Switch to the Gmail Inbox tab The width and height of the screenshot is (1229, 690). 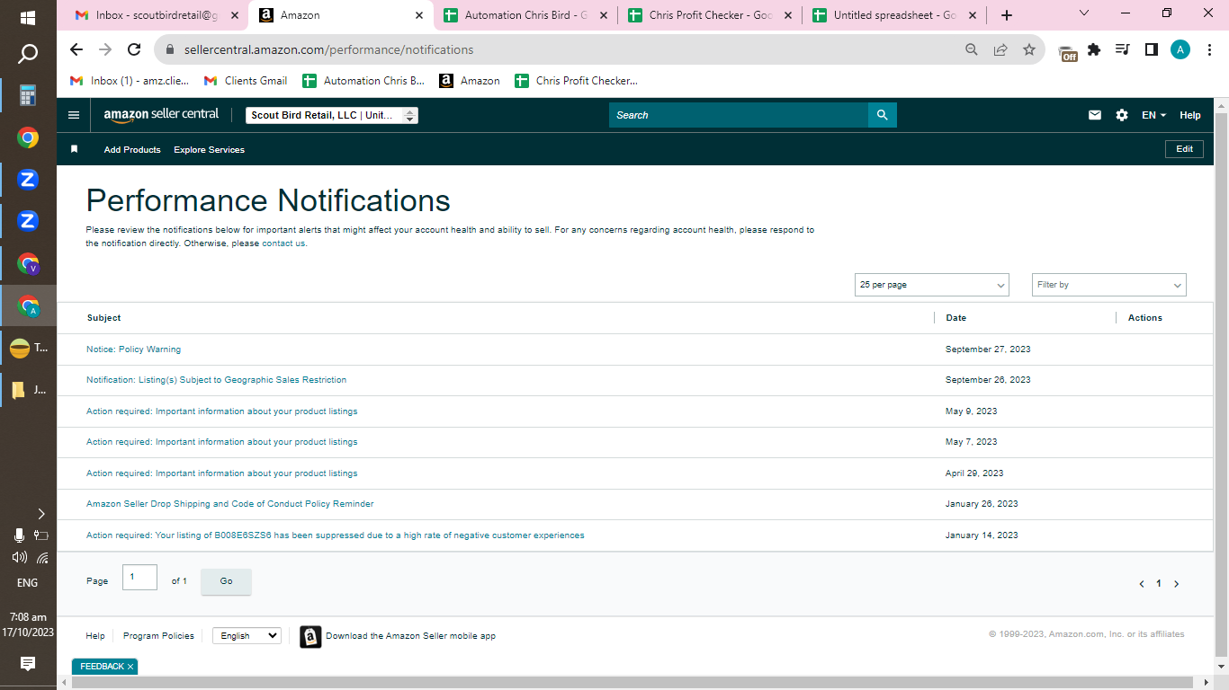click(x=157, y=15)
